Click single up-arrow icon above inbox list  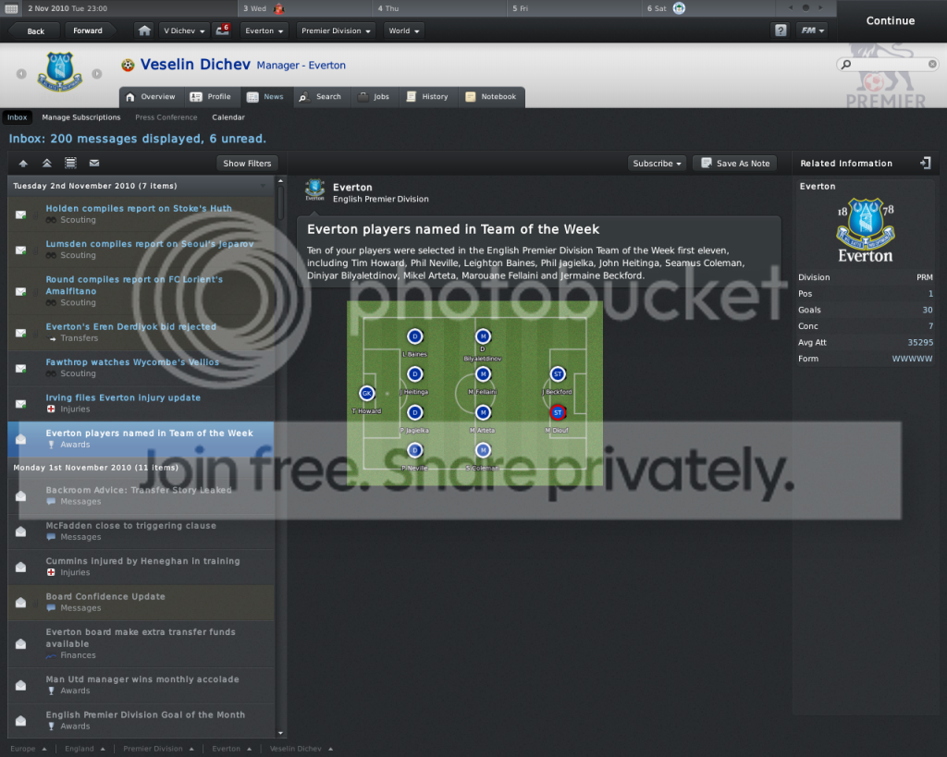(x=23, y=163)
